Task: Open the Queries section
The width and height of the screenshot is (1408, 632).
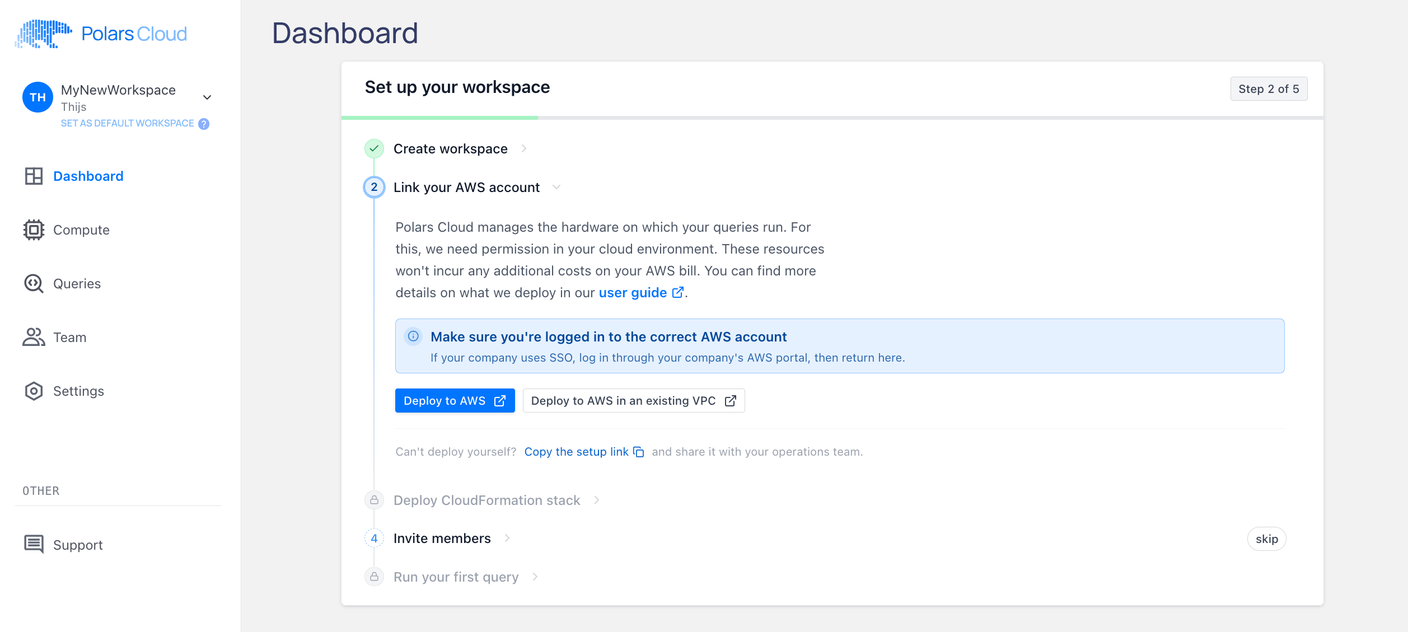Action: [x=77, y=284]
